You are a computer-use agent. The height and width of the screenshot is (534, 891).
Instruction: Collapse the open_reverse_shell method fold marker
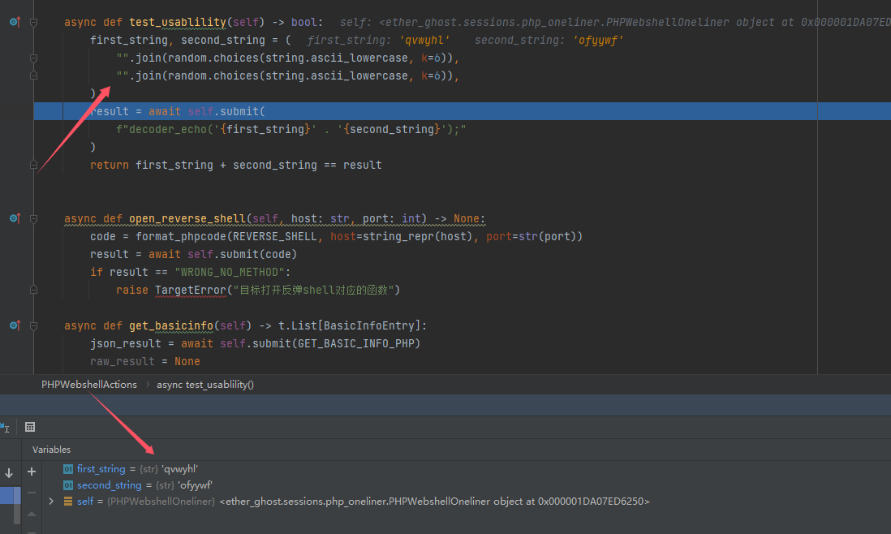tap(33, 219)
